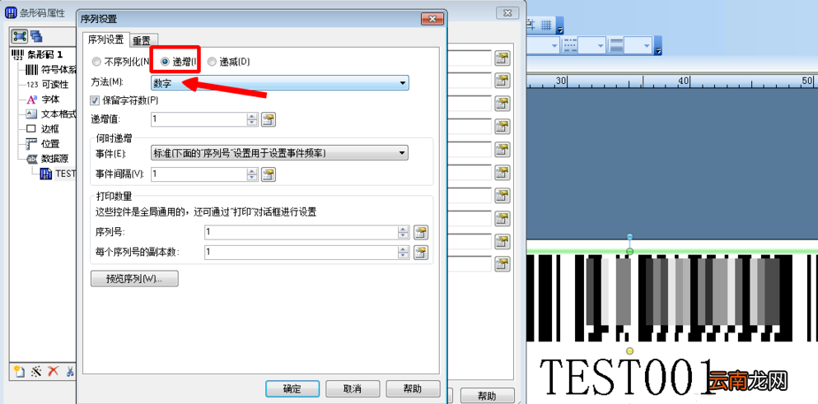Open data source icon beside 序列号
The image size is (818, 404).
[420, 232]
